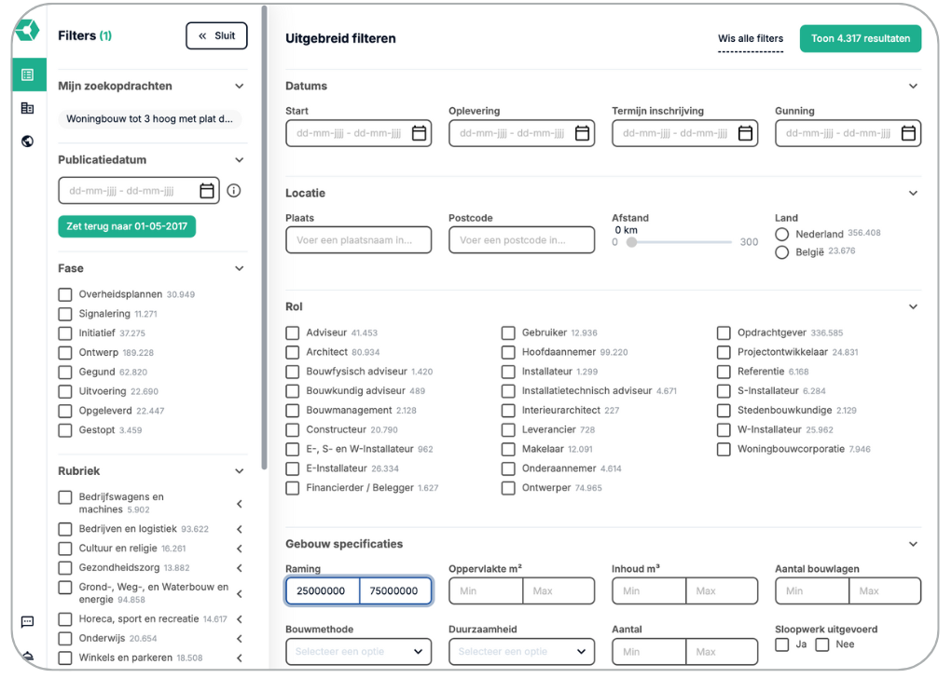
Task: Collapse the Datums section chevron
Action: 913,86
